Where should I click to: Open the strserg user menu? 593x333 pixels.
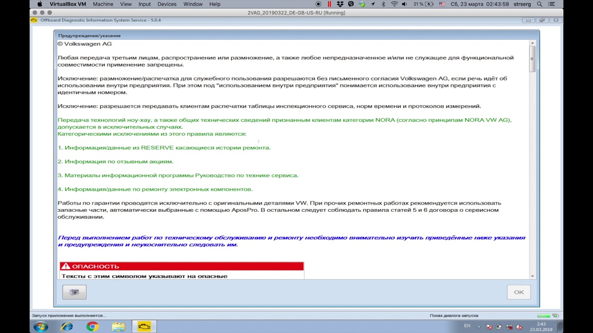point(522,4)
